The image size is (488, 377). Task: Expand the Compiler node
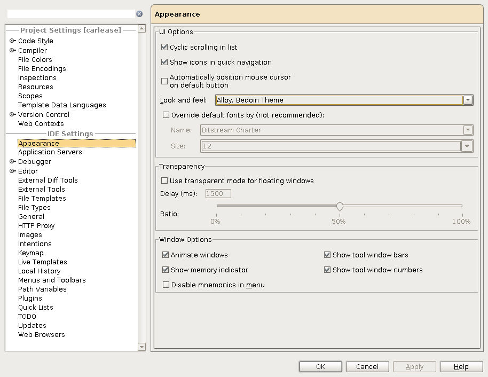pyautogui.click(x=12, y=50)
